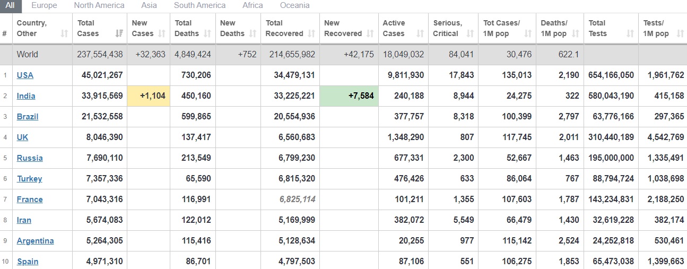Sort by Country, Other arrows icon
The width and height of the screenshot is (687, 269).
pyautogui.click(x=64, y=34)
